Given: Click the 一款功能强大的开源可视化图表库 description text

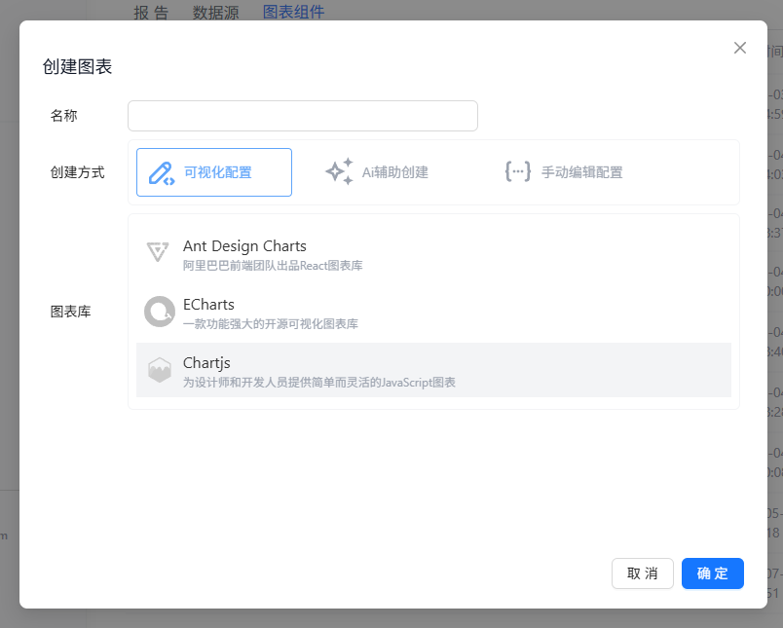Looking at the screenshot, I should tap(270, 324).
